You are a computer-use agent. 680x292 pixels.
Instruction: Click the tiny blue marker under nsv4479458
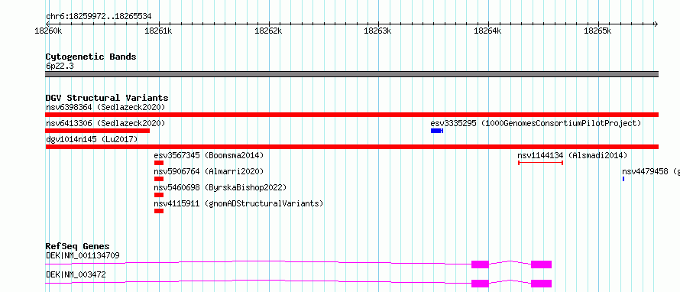(623, 179)
